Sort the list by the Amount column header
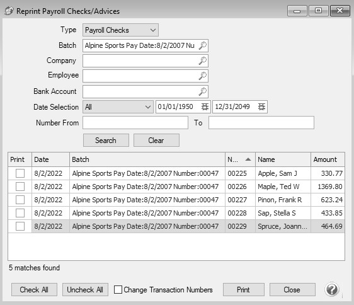This screenshot has width=354, height=305. (x=328, y=159)
